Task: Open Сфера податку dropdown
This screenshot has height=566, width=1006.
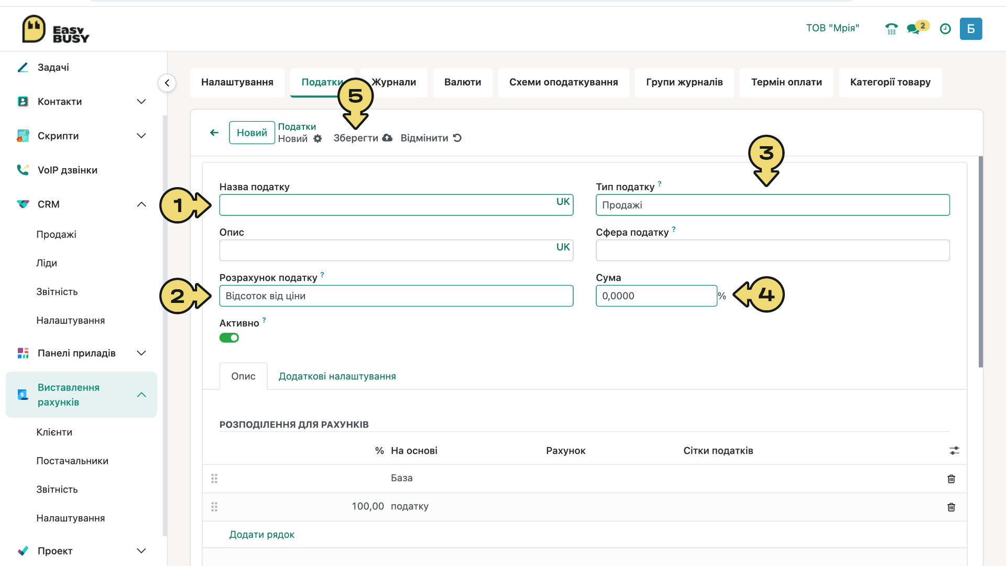Action: (772, 251)
